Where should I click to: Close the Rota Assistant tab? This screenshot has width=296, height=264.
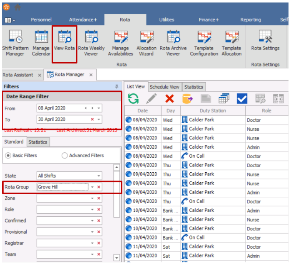[40, 75]
